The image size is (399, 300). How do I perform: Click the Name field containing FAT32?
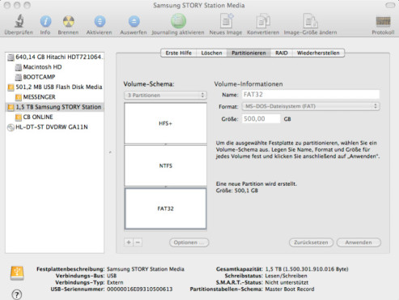[311, 94]
